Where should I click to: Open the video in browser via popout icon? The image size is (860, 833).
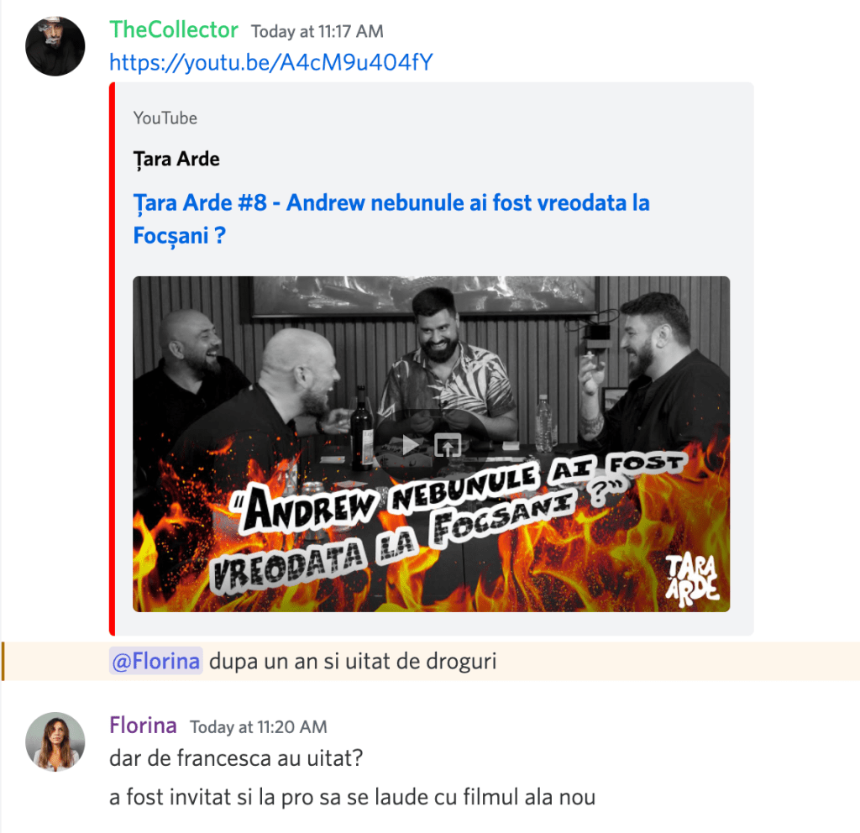coord(448,445)
